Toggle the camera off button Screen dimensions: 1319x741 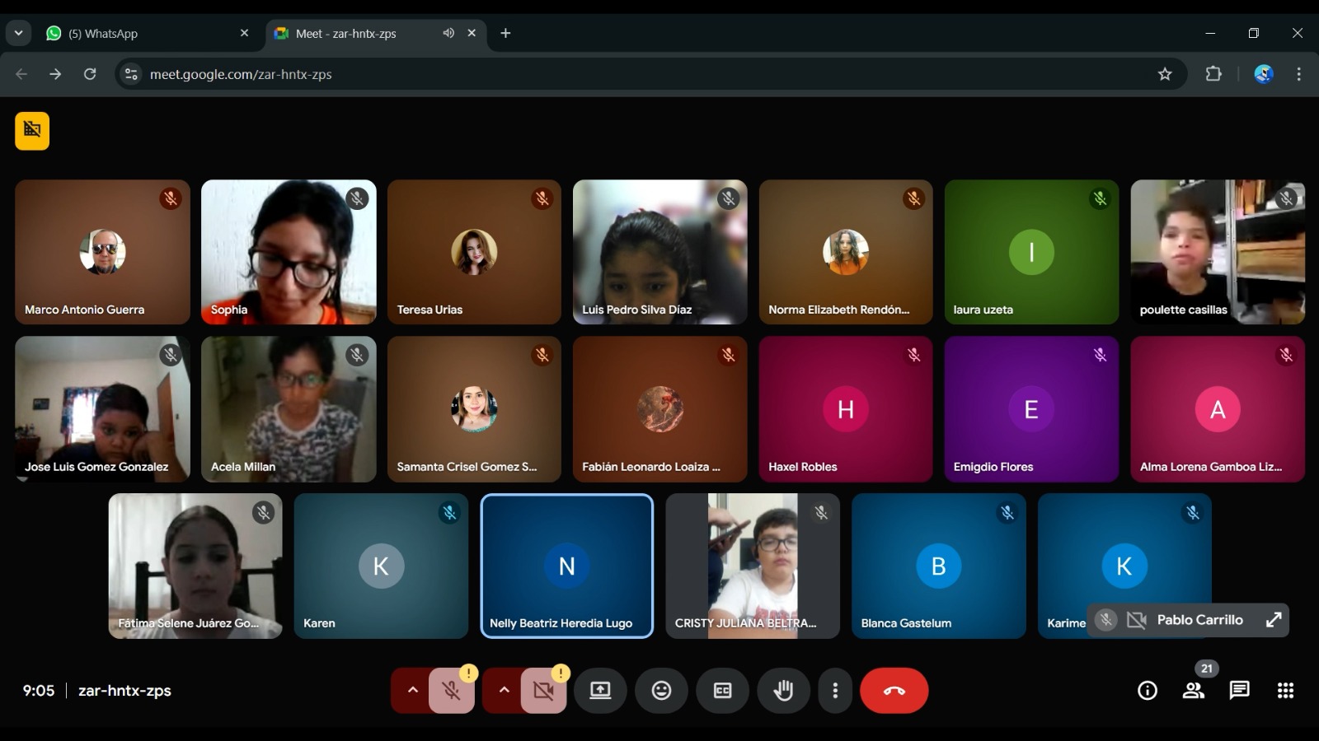click(x=543, y=691)
